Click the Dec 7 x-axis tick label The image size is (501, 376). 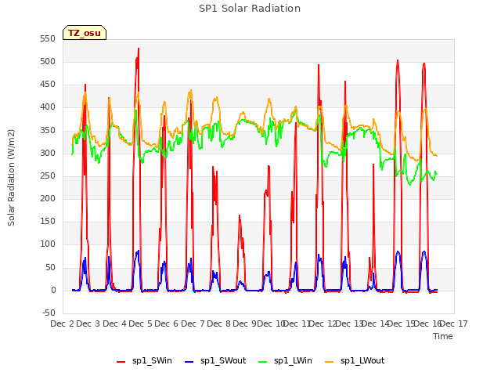pyautogui.click(x=193, y=324)
